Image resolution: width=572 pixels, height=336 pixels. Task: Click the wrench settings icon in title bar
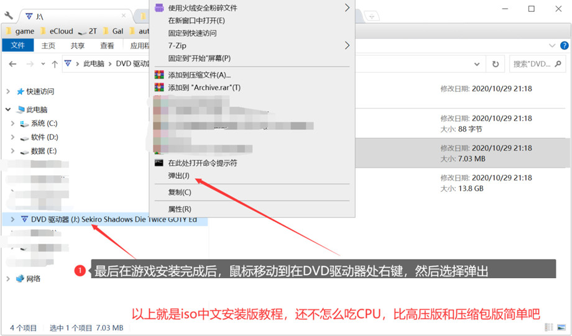click(9, 16)
